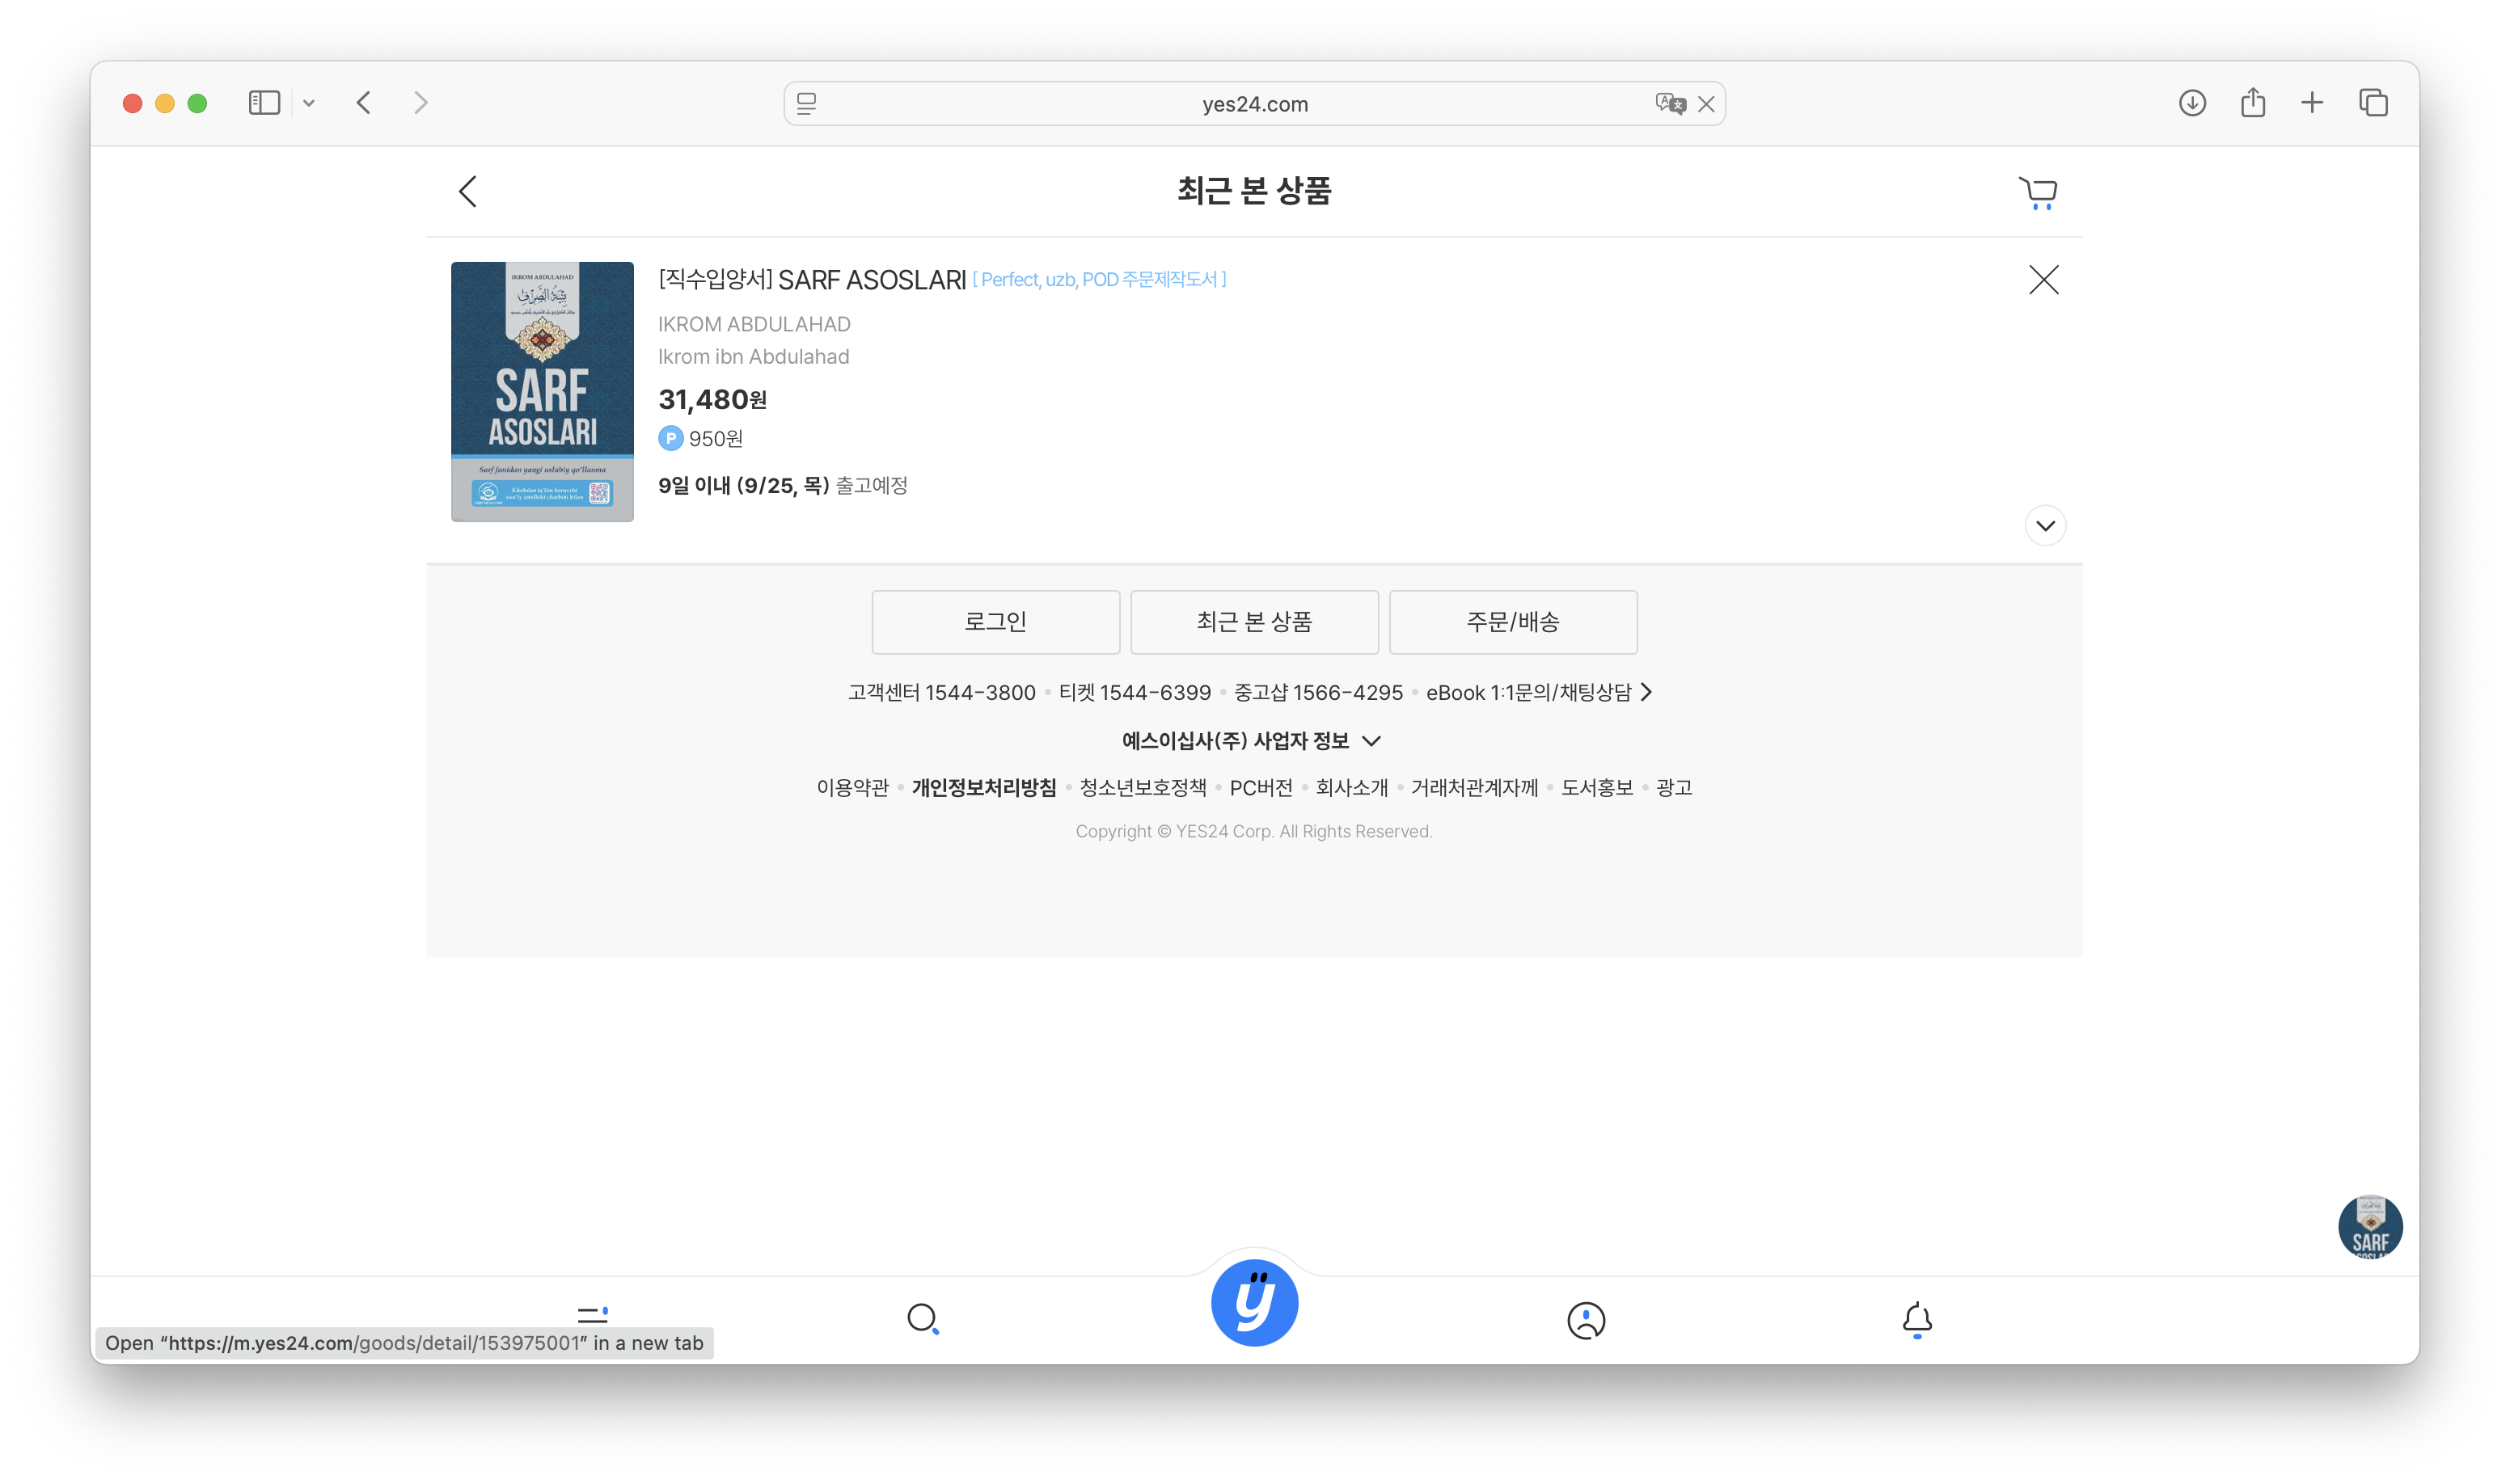This screenshot has width=2510, height=1484.
Task: Click the 로그인 button
Action: point(995,622)
